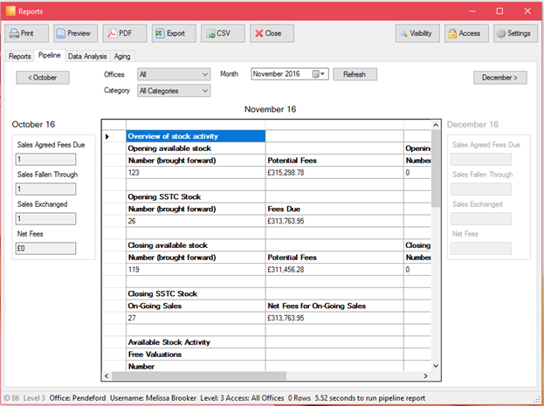Click the red X Close button
The height and width of the screenshot is (406, 544).
(x=272, y=33)
